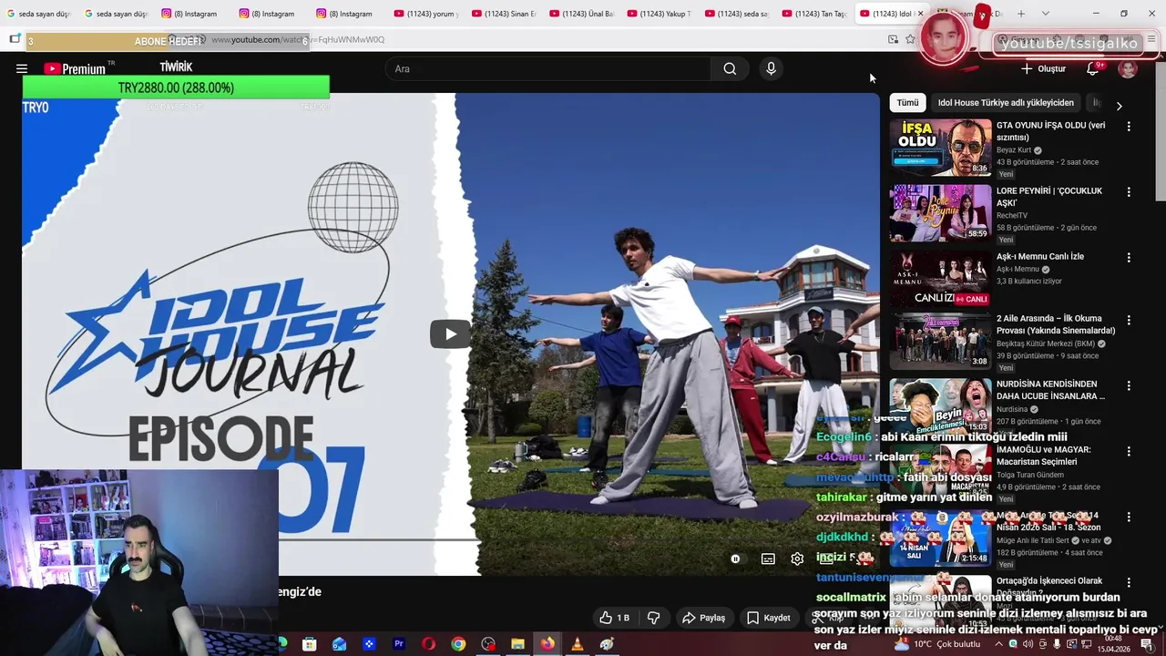The image size is (1166, 656).
Task: Switch to the Yakup YouTube tab
Action: (659, 14)
